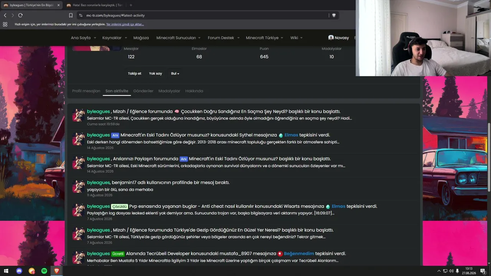Viewport: 491px width, 276px height.
Task: Click the page vertical scrollbar thumb
Action: [489, 157]
